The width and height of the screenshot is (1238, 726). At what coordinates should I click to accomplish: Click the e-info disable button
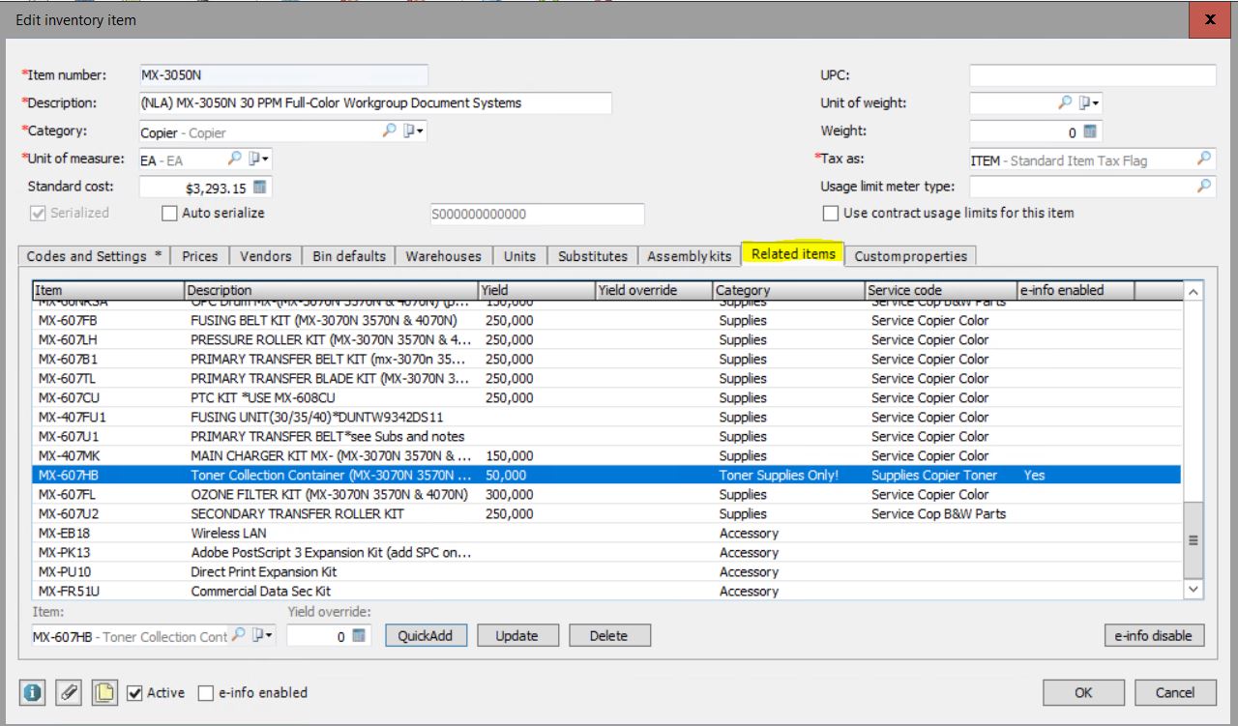(x=1155, y=635)
